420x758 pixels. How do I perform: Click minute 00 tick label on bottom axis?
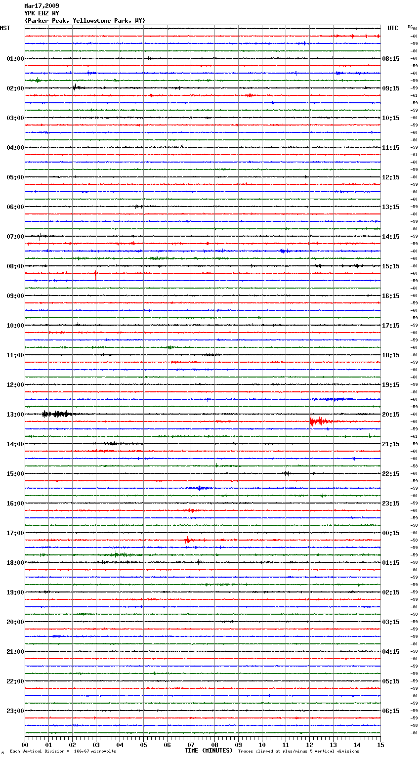click(25, 745)
